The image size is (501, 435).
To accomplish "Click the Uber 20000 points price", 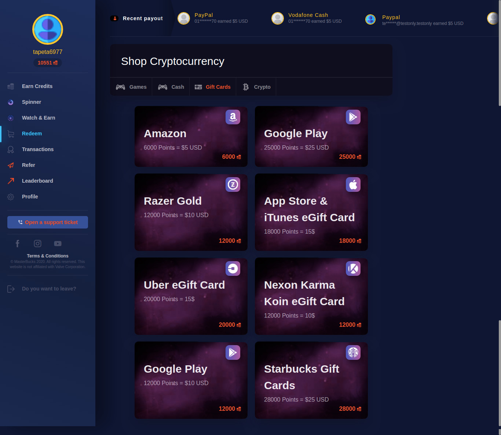I will [x=230, y=325].
